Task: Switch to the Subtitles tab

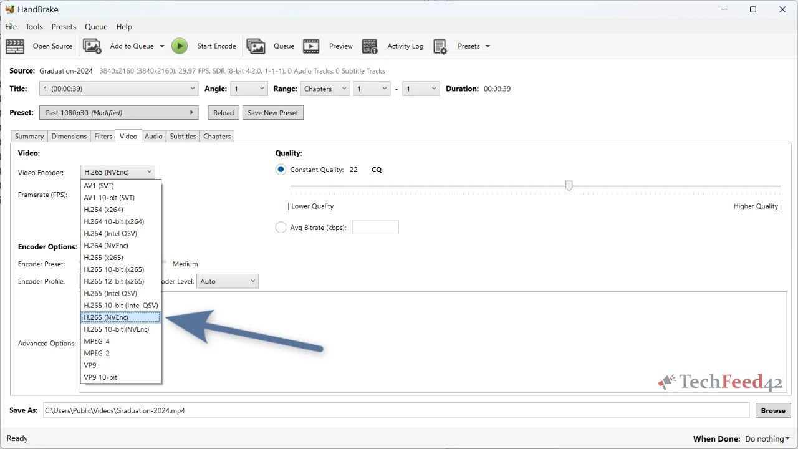Action: point(183,137)
